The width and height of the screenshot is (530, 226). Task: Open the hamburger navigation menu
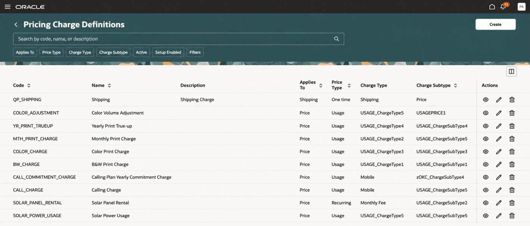coord(7,7)
